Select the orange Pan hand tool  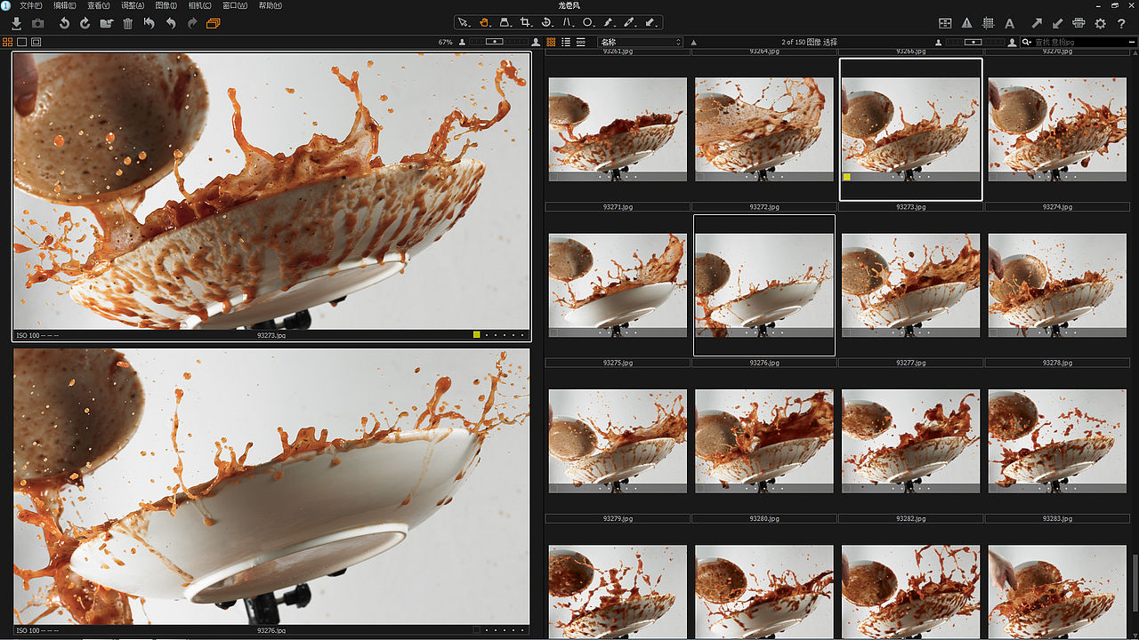tap(485, 22)
